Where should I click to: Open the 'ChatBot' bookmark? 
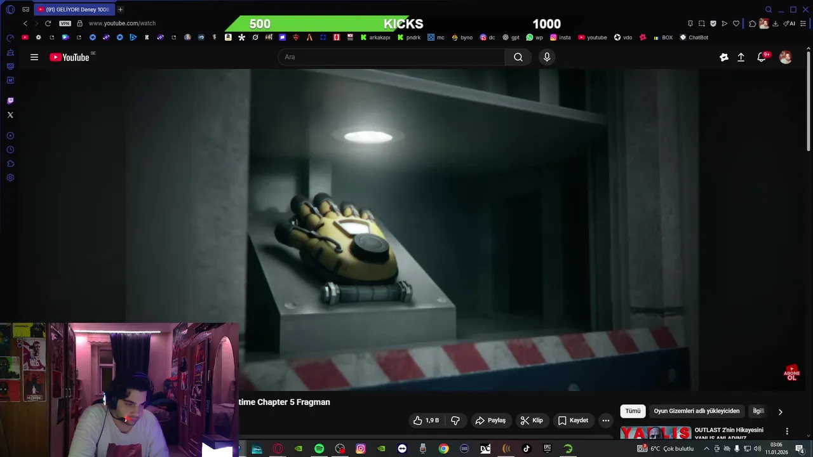[694, 37]
